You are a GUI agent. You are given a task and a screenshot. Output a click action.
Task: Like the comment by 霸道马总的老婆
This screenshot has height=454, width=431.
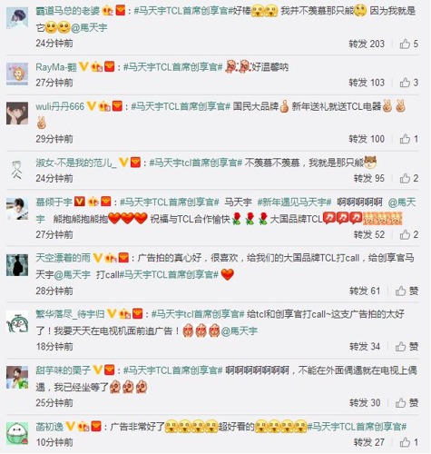tap(405, 44)
